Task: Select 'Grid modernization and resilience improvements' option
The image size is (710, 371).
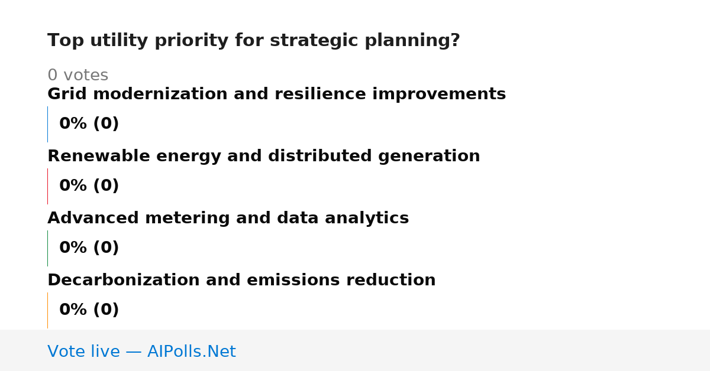Action: click(x=276, y=95)
